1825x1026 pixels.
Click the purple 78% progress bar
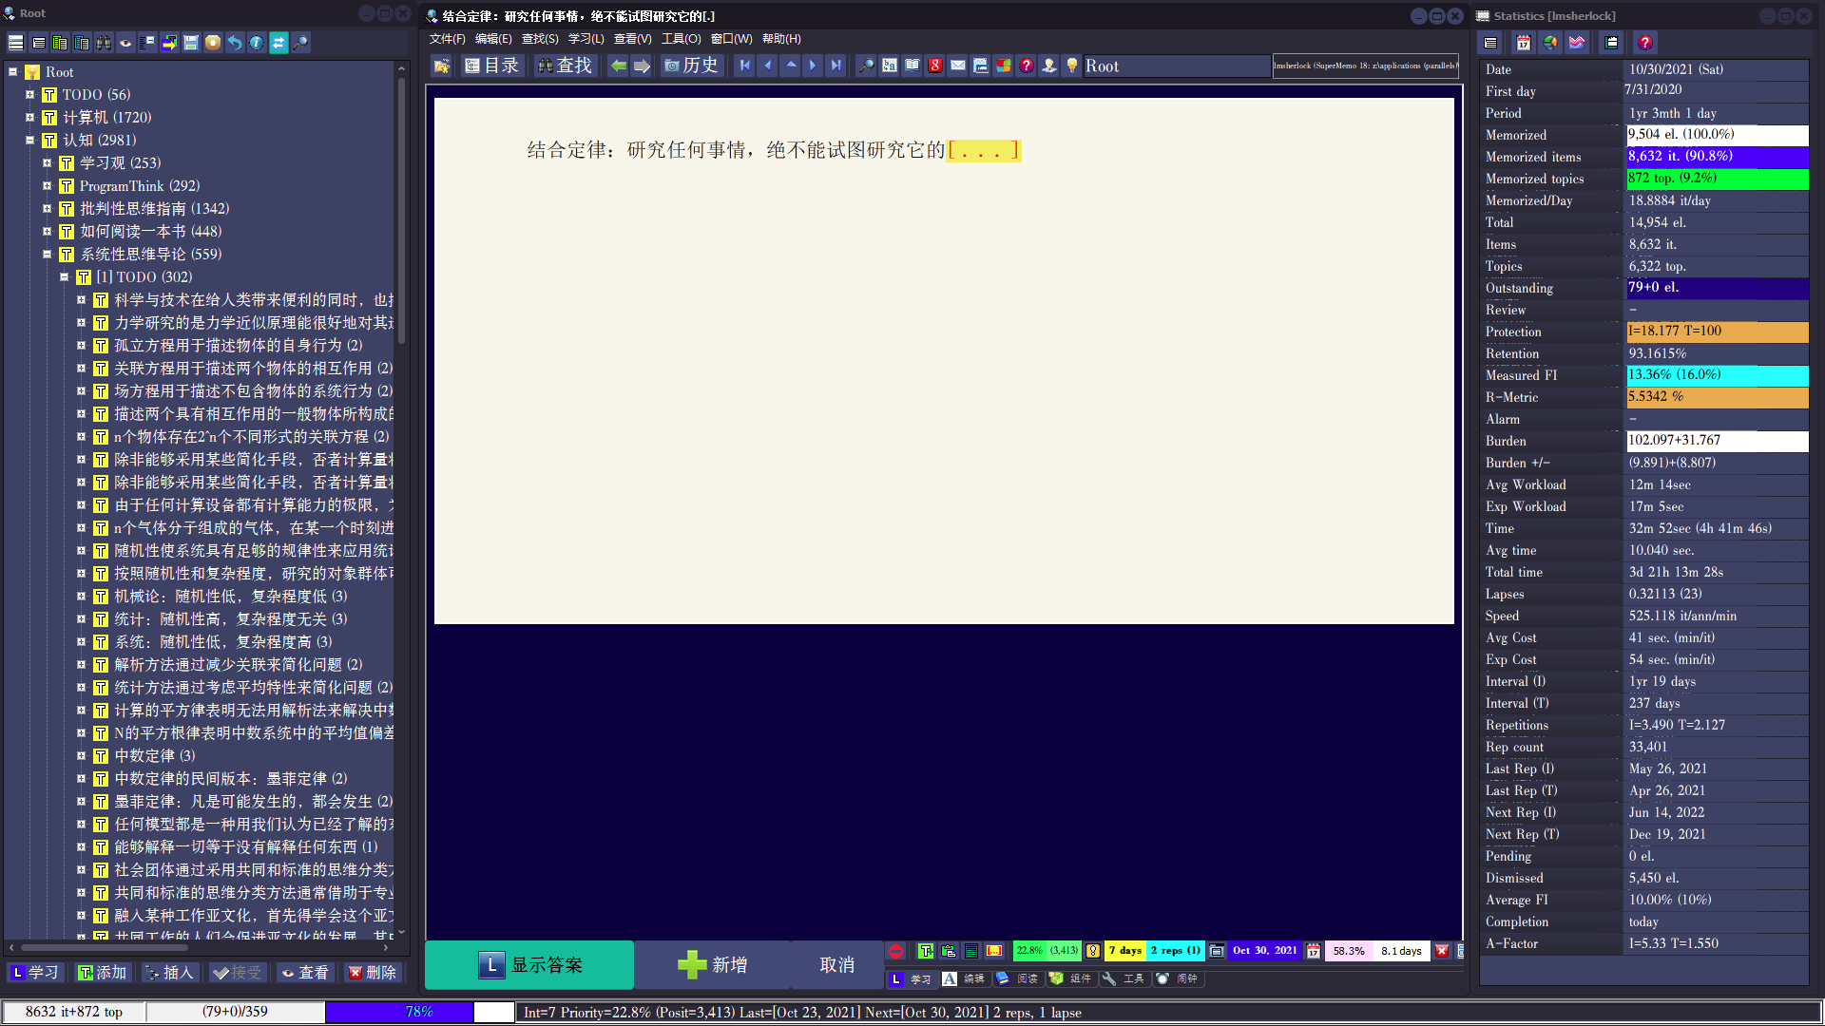click(399, 1012)
